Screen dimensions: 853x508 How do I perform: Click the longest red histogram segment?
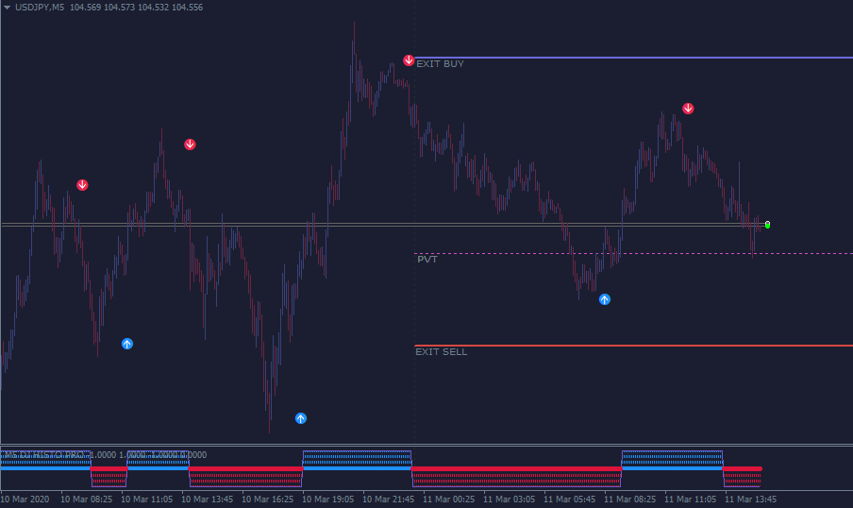(x=516, y=468)
